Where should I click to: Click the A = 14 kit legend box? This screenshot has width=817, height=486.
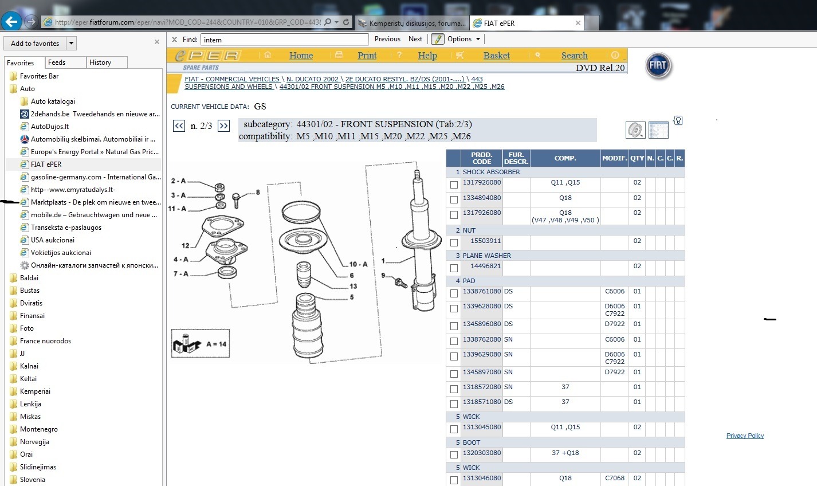coord(201,343)
